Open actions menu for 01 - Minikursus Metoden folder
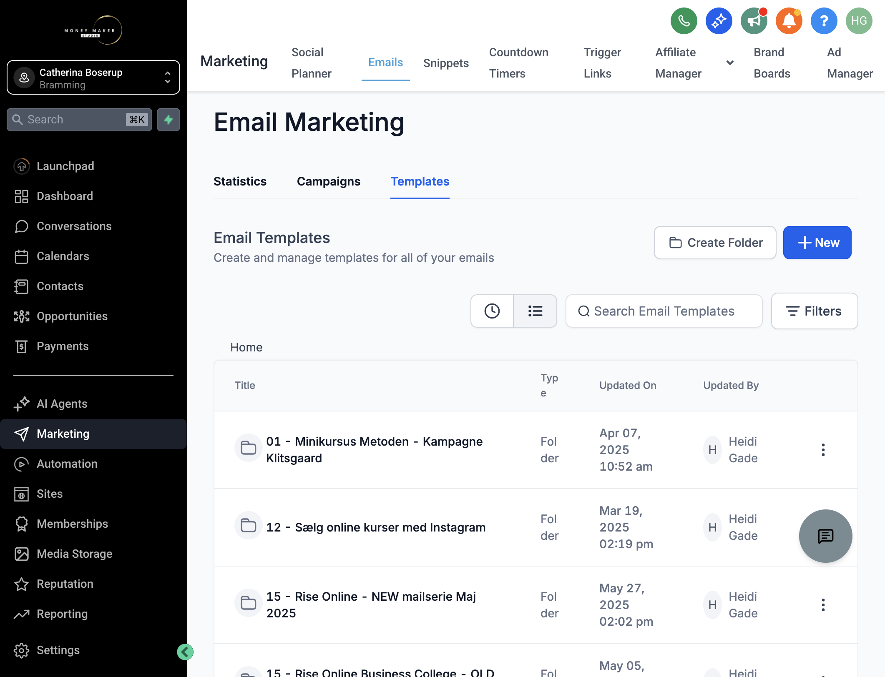This screenshot has height=677, width=885. click(823, 450)
